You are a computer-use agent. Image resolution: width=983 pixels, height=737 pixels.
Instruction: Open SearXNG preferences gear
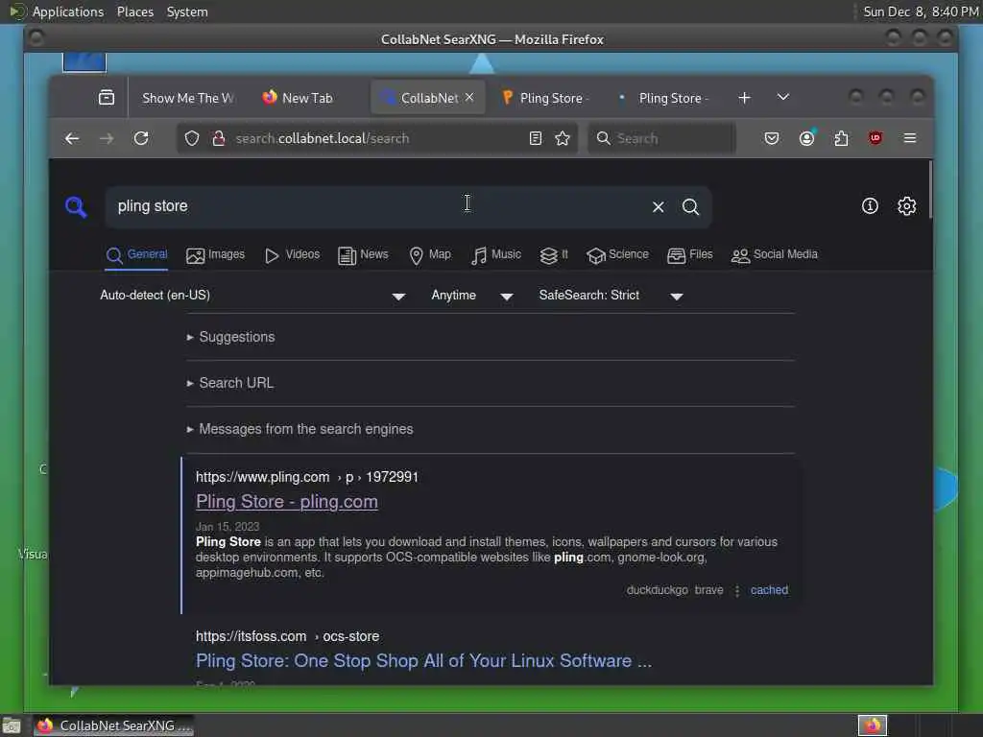click(906, 206)
